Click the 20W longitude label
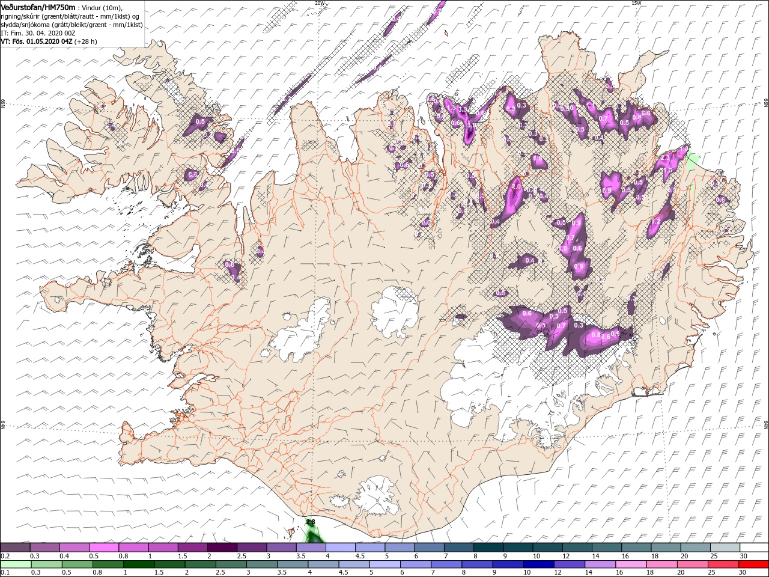 pos(320,3)
